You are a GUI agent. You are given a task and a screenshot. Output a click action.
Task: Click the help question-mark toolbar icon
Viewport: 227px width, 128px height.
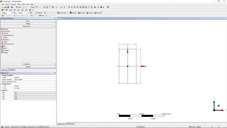(x=108, y=7)
